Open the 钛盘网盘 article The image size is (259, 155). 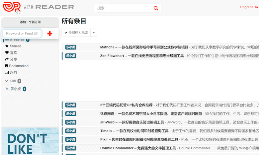151,114
